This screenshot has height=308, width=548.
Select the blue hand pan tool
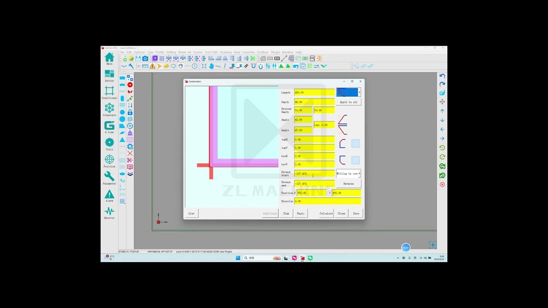pyautogui.click(x=211, y=66)
